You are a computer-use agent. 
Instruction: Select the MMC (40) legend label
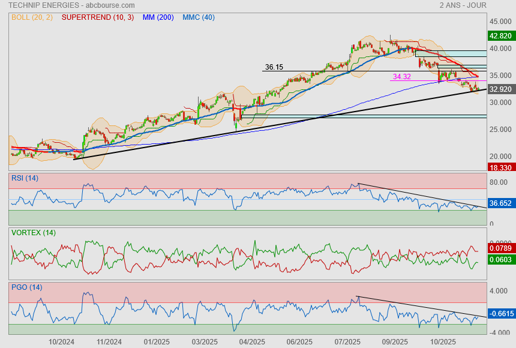point(198,17)
